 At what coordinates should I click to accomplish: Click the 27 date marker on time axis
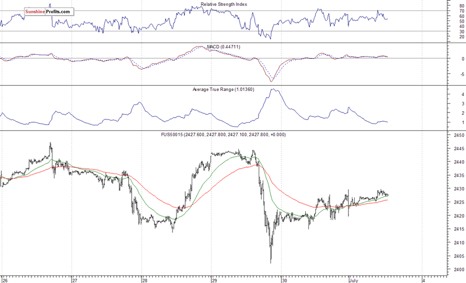coord(74,280)
